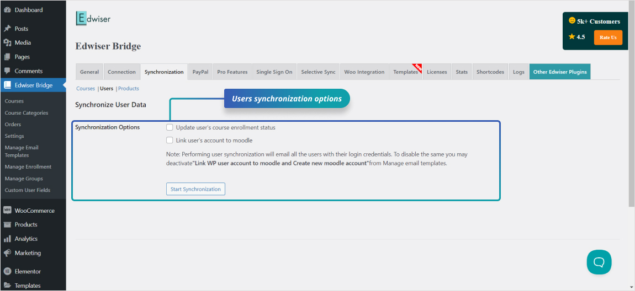Click the WooCommerce logo icon
635x291 pixels.
coord(7,210)
